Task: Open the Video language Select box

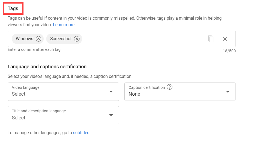Action: [63, 92]
